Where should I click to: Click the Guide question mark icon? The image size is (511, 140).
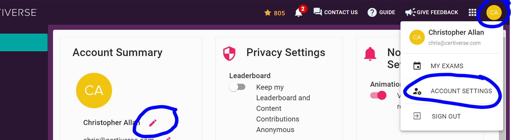tap(372, 12)
